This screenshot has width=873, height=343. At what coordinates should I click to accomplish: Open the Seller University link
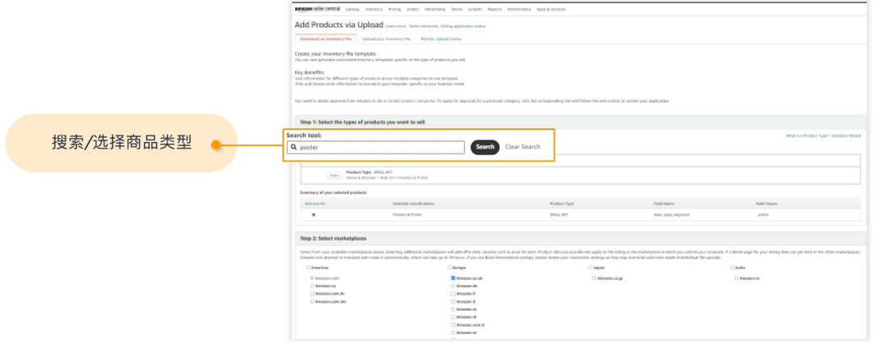click(423, 26)
